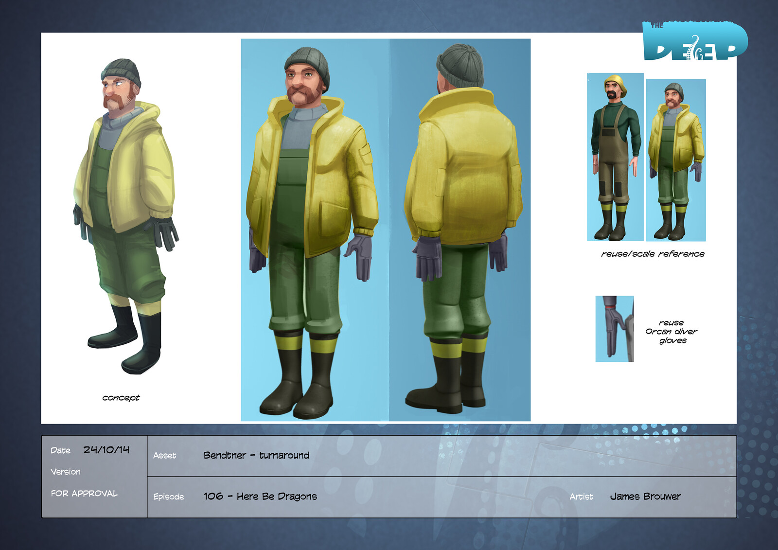Click the 'Date' label
The width and height of the screenshot is (778, 550).
[61, 451]
